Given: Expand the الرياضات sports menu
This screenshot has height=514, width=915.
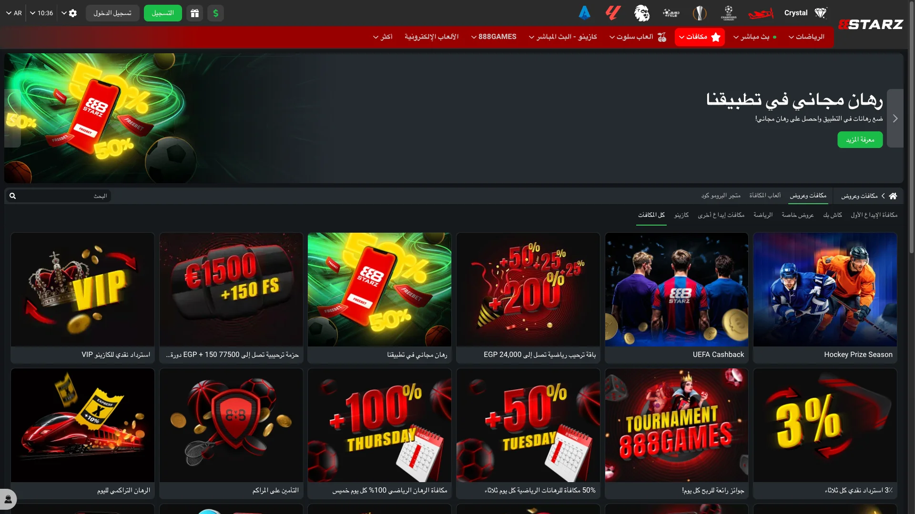Looking at the screenshot, I should tap(806, 37).
